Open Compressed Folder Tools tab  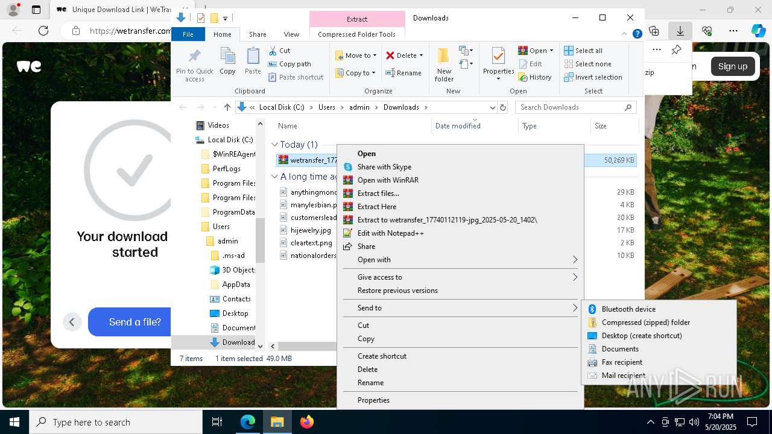click(x=357, y=34)
